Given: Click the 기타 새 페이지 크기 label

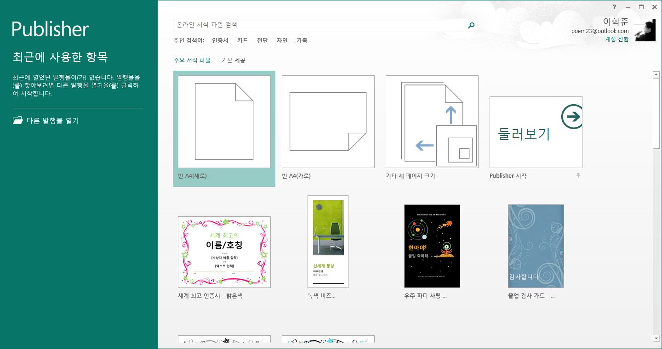Looking at the screenshot, I should point(411,176).
